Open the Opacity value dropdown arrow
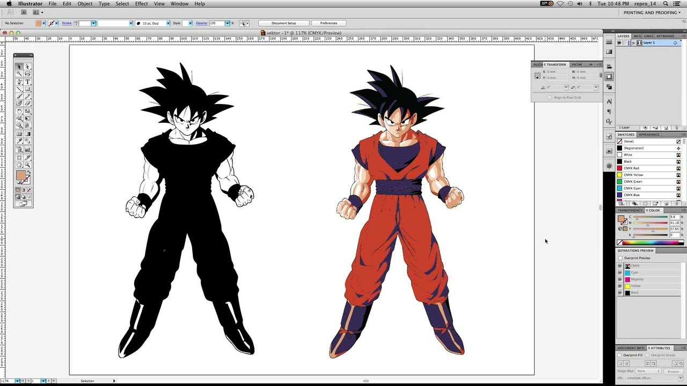 click(x=228, y=23)
